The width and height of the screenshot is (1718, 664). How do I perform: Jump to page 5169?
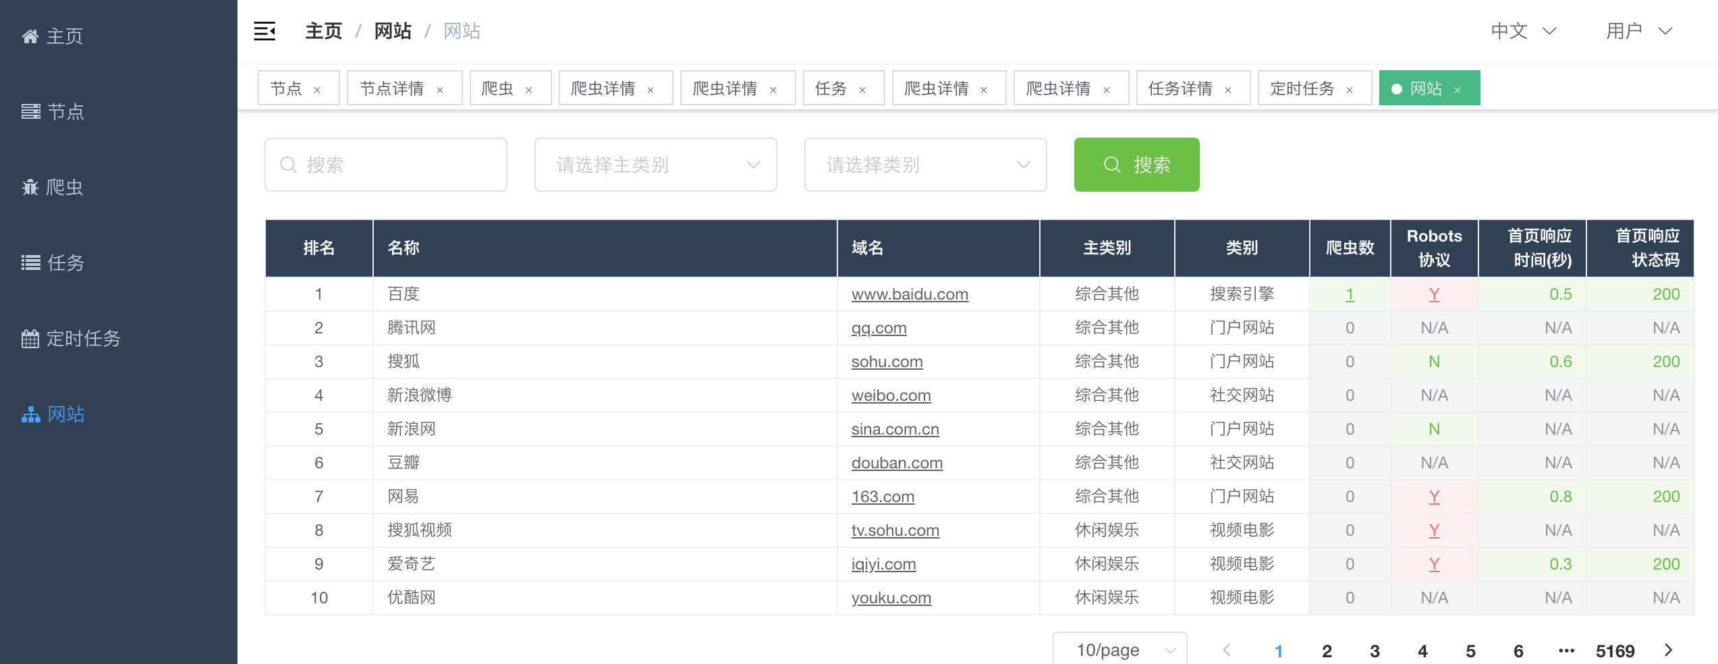(1615, 651)
